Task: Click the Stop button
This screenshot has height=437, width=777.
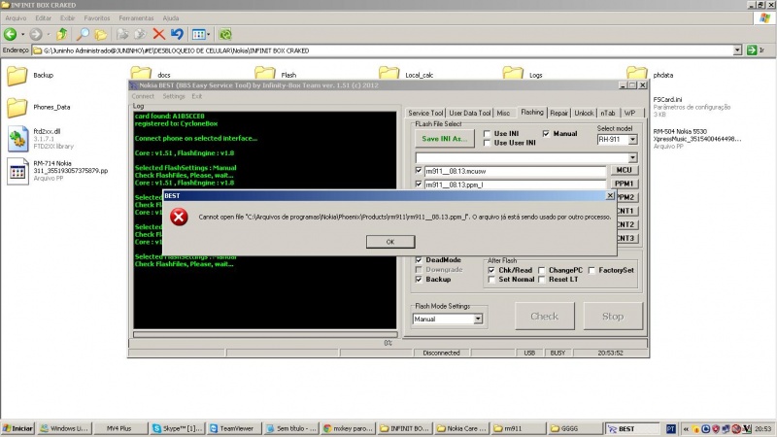Action: pyautogui.click(x=613, y=317)
